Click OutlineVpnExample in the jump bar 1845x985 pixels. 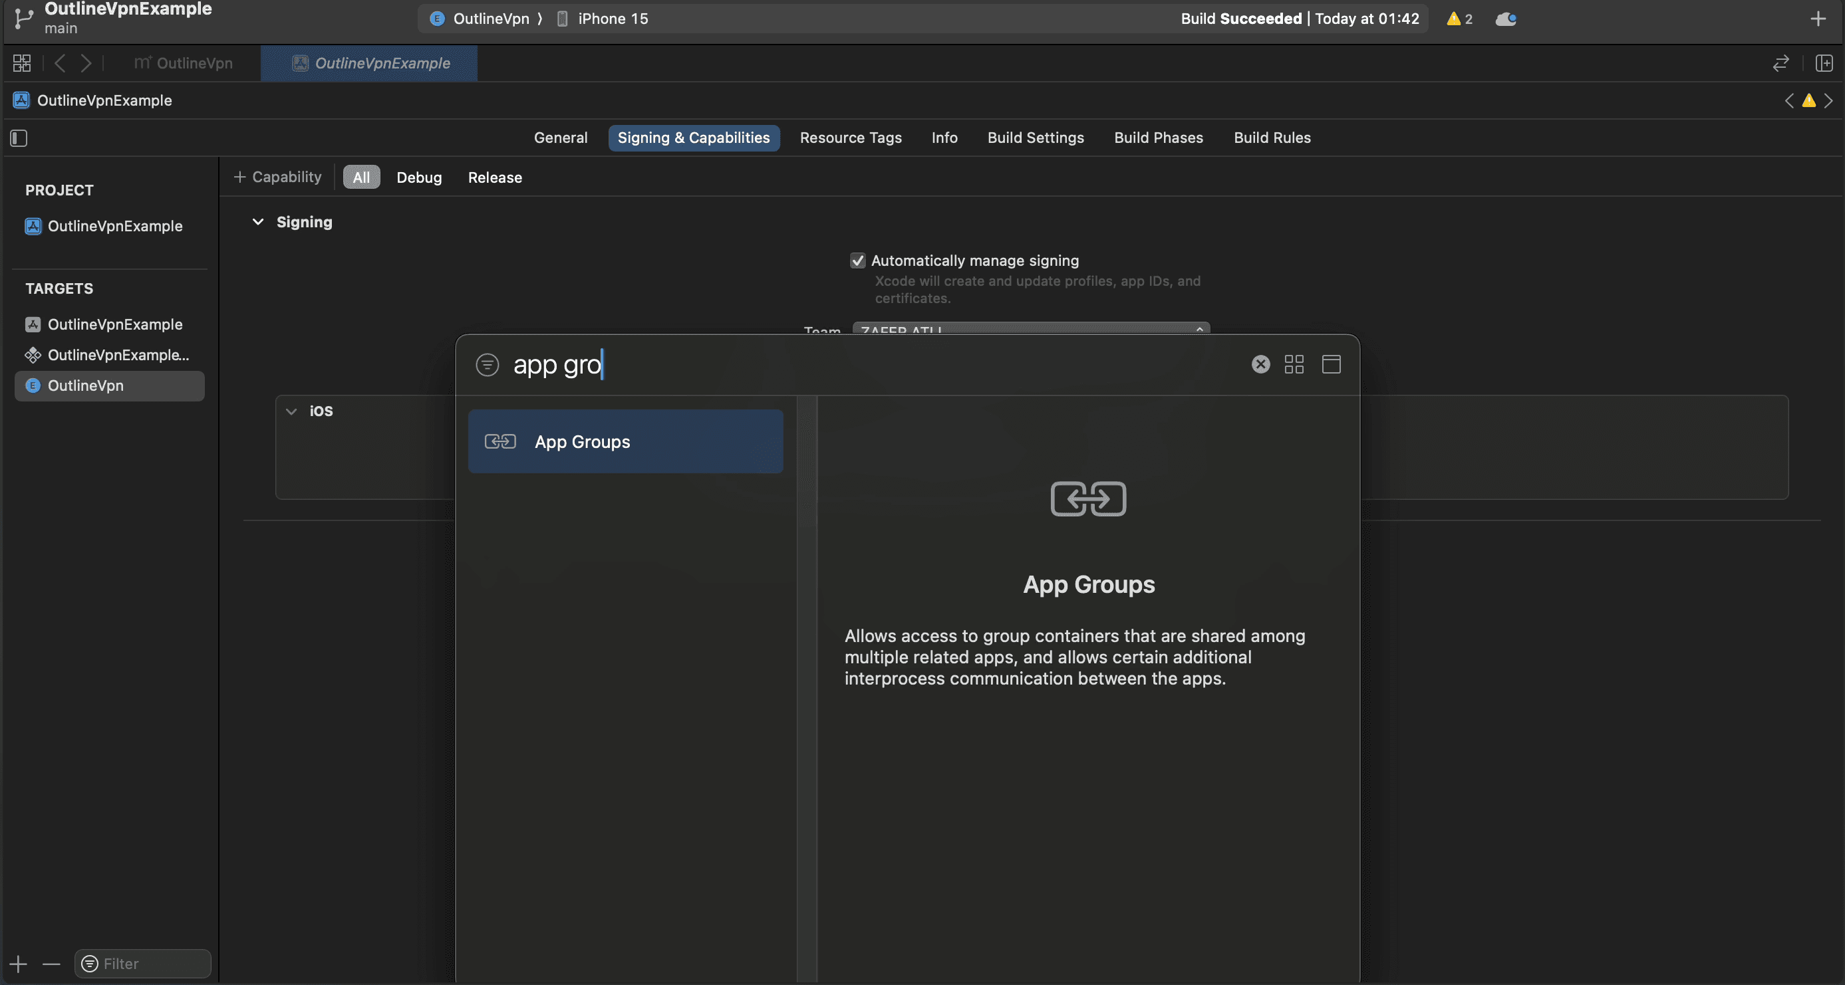tap(104, 100)
